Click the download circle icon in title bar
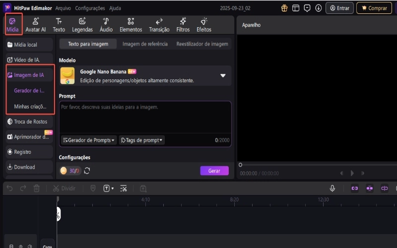 click(x=319, y=8)
